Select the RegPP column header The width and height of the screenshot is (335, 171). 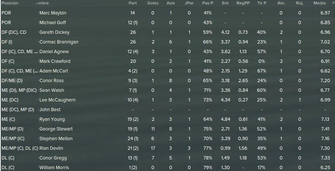(x=243, y=3)
